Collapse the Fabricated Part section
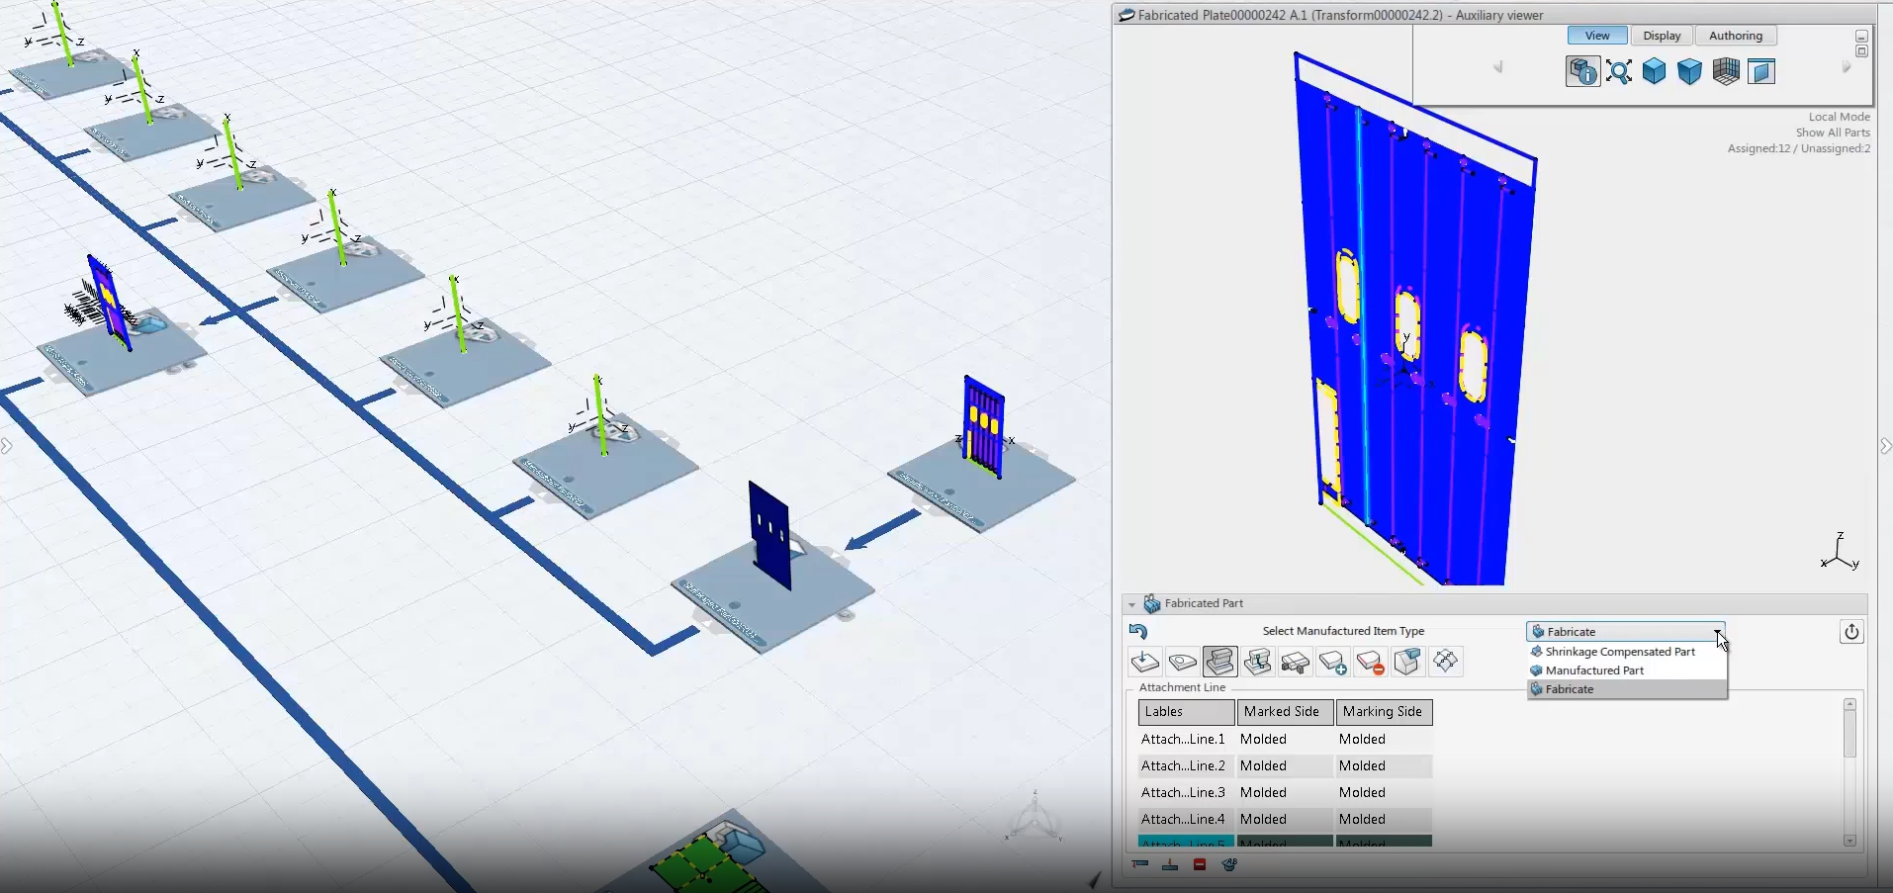This screenshot has width=1893, height=893. coord(1131,604)
